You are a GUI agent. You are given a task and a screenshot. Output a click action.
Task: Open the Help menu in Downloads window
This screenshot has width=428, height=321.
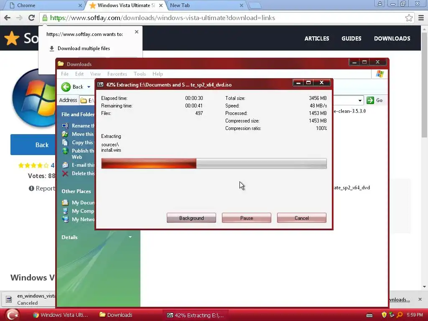(x=158, y=74)
